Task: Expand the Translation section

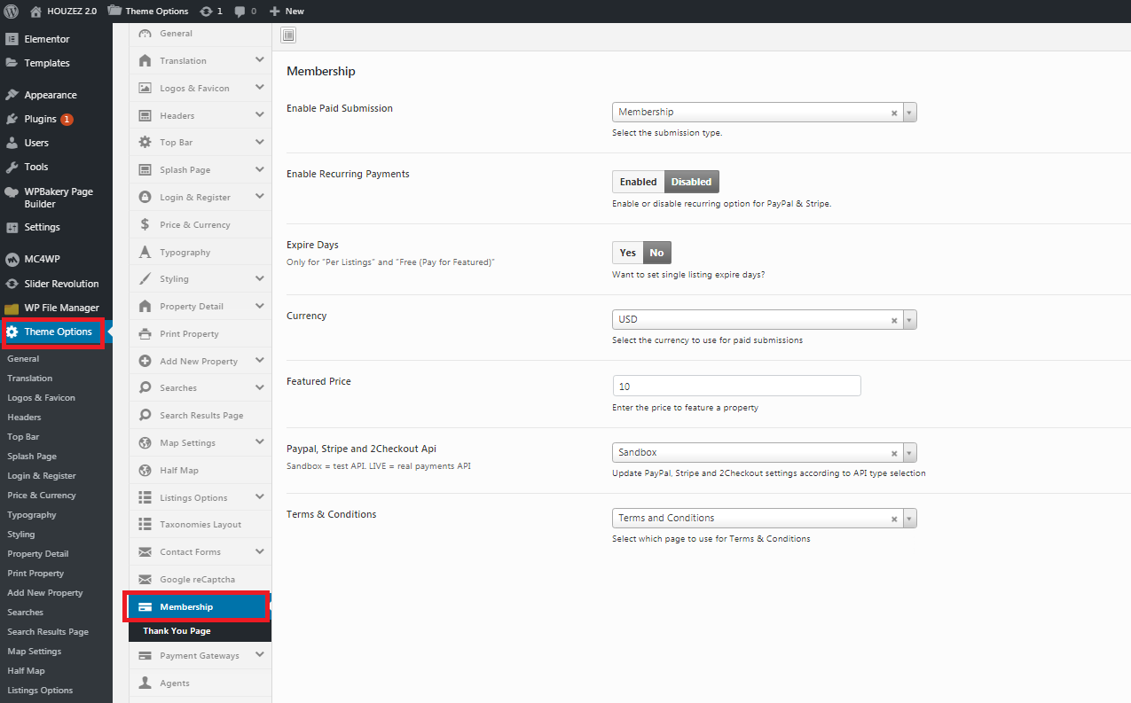Action: point(259,60)
